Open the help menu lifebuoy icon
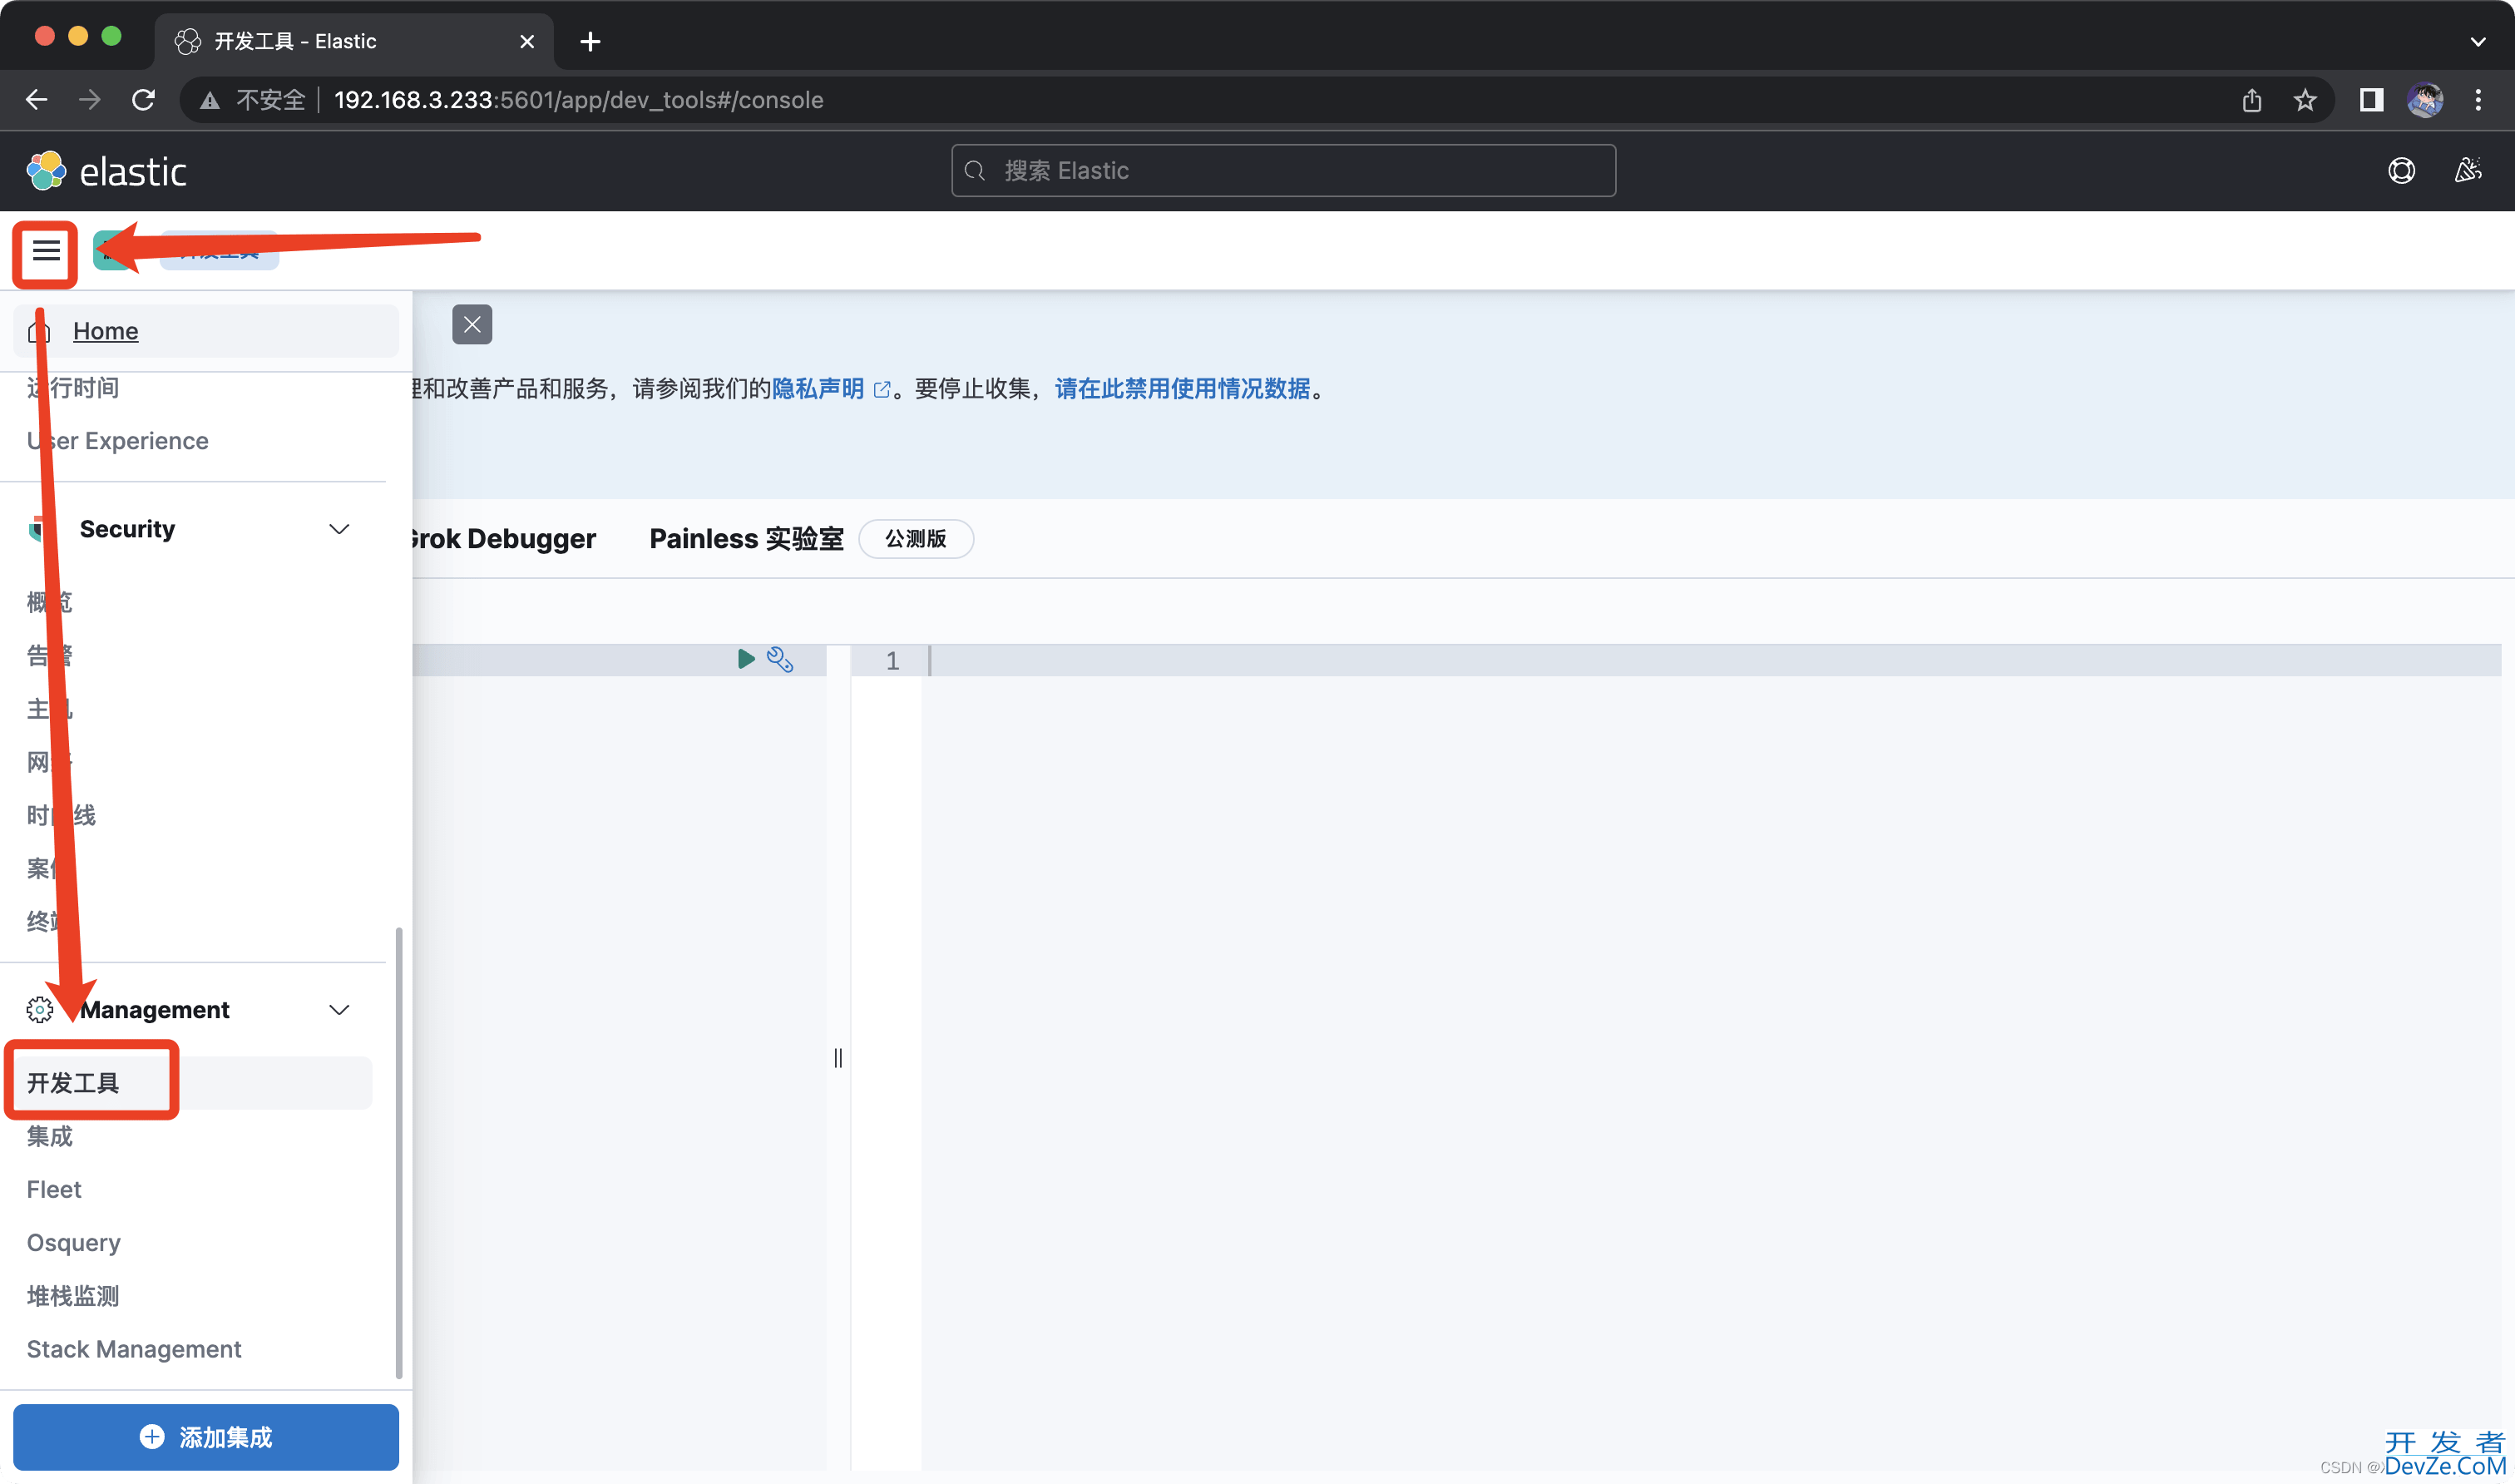Image resolution: width=2515 pixels, height=1484 pixels. pos(2401,171)
